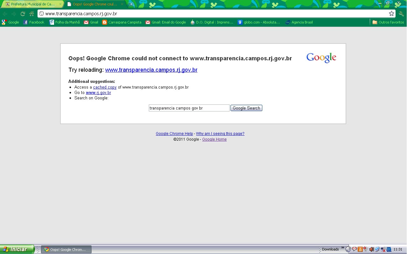Viewport: 407px width, 254px height.
Task: Open the Iniciar start menu
Action: 17,249
